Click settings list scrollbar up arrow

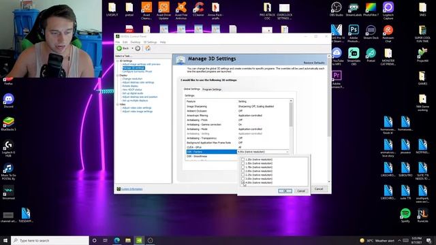coord(291,101)
